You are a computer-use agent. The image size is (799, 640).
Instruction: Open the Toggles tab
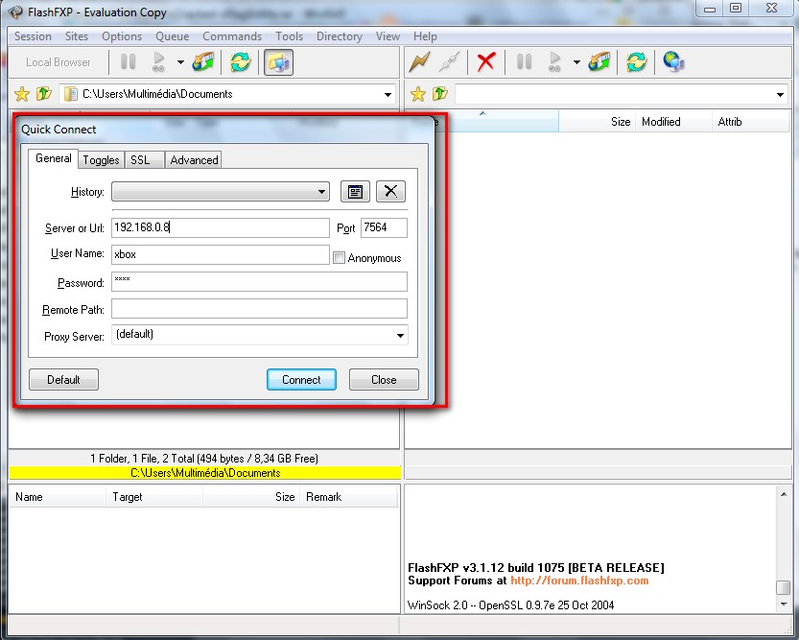(x=101, y=160)
